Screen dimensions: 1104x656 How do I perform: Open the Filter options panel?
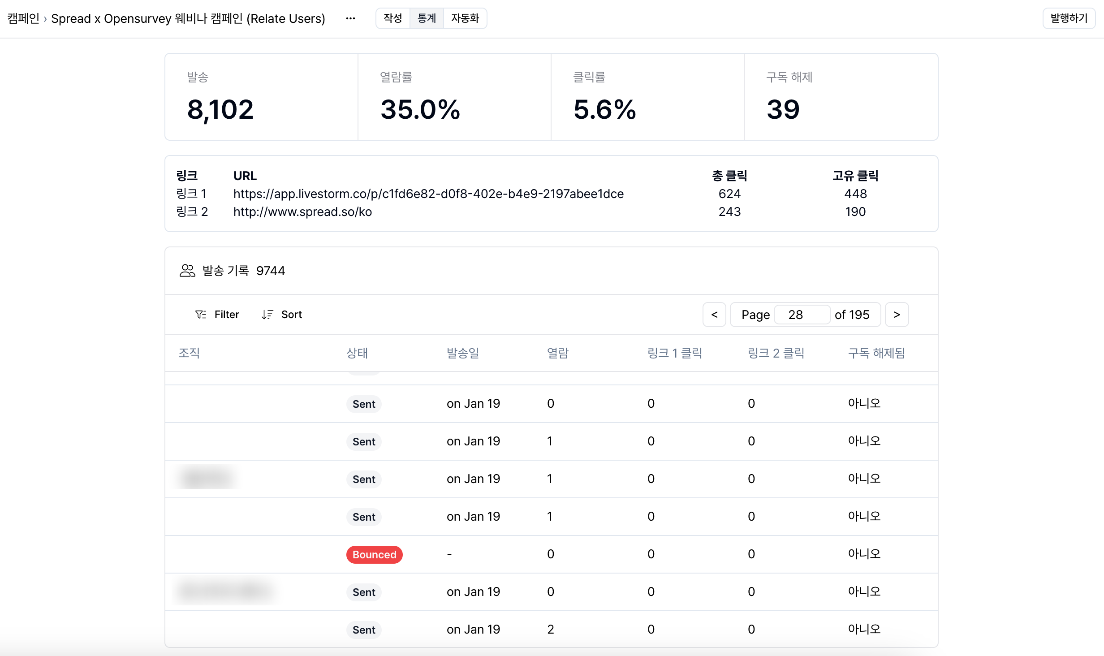(x=226, y=314)
